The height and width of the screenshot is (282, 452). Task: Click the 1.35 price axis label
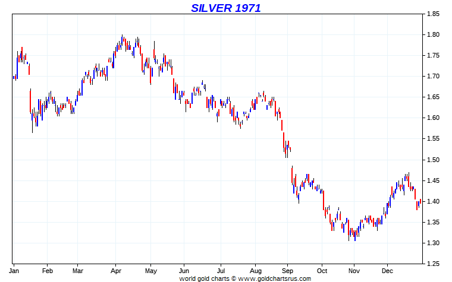[433, 222]
